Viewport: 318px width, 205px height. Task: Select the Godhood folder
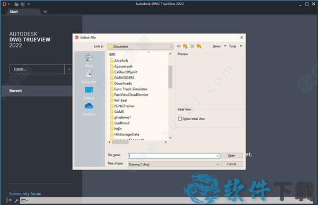(120, 123)
